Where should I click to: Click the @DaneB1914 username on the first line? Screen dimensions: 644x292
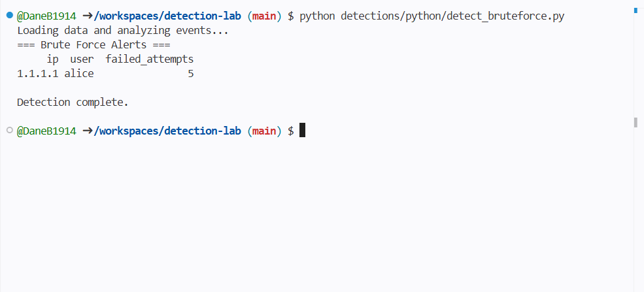click(46, 16)
